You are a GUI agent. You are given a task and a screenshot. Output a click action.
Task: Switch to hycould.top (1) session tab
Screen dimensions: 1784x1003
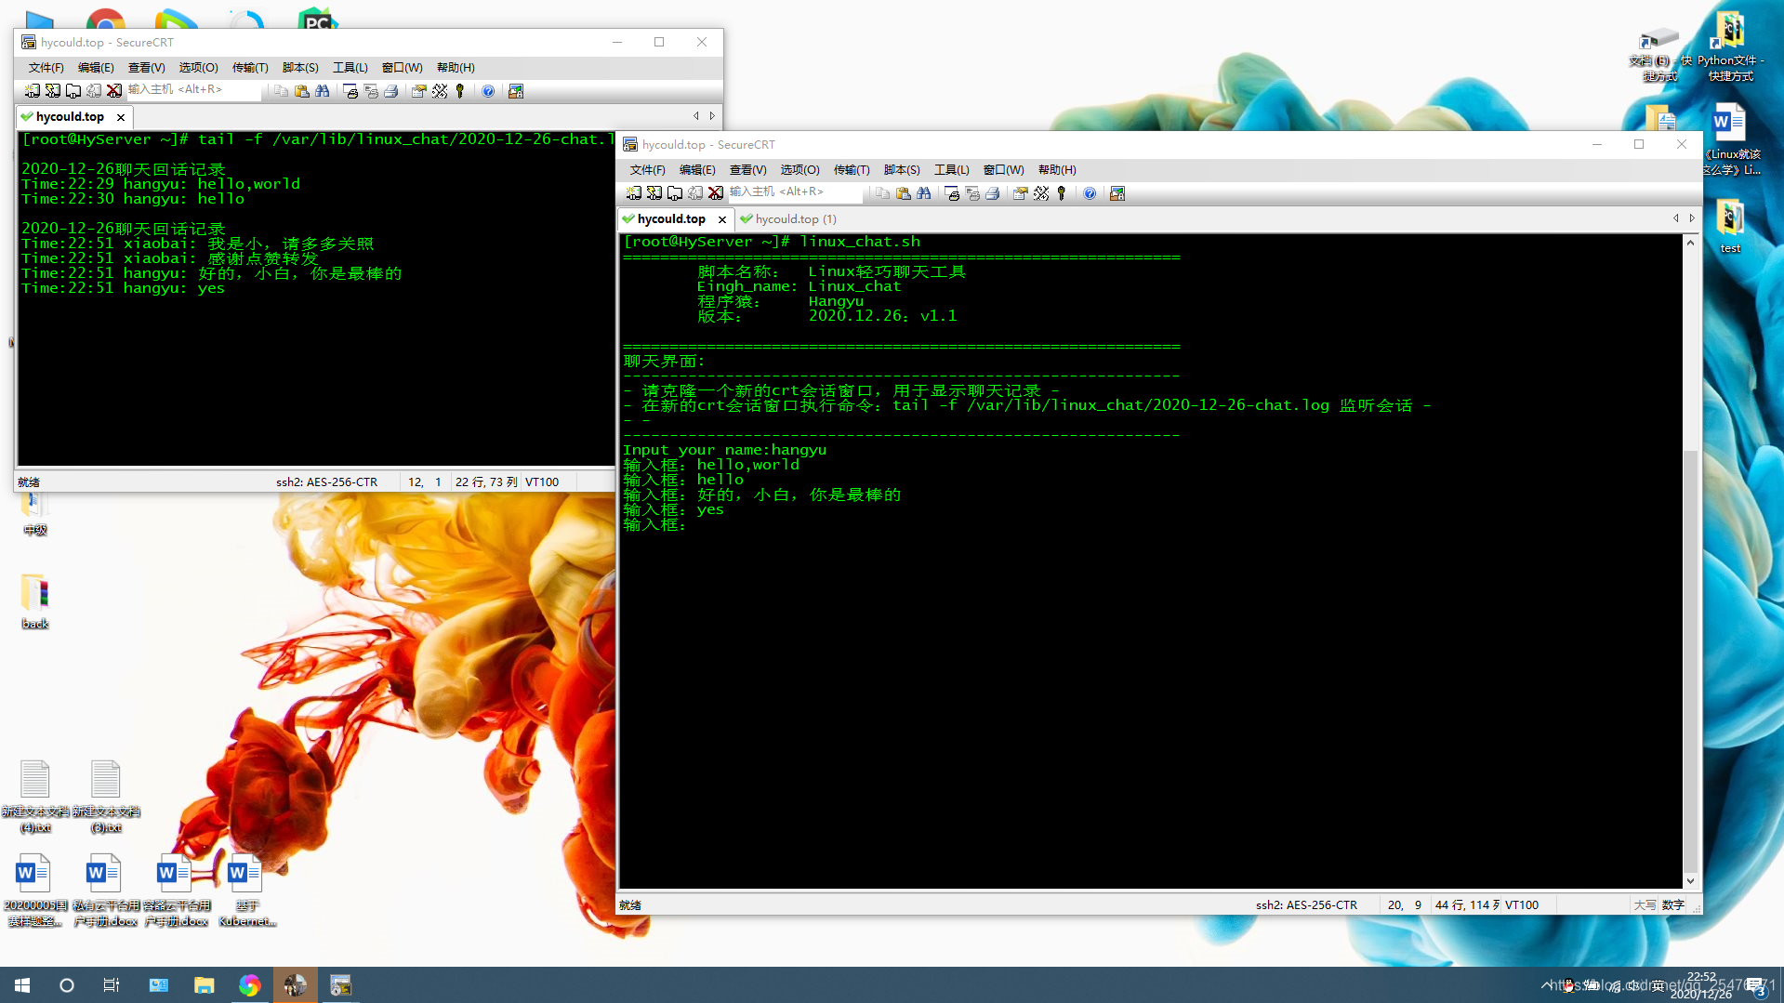[x=787, y=218]
